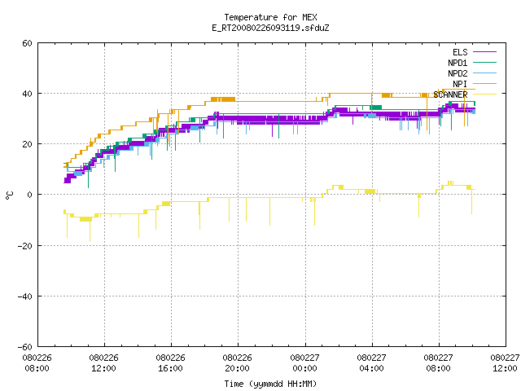Click the x-axis label 080226 08:00
The image size is (521, 391).
[x=37, y=363]
